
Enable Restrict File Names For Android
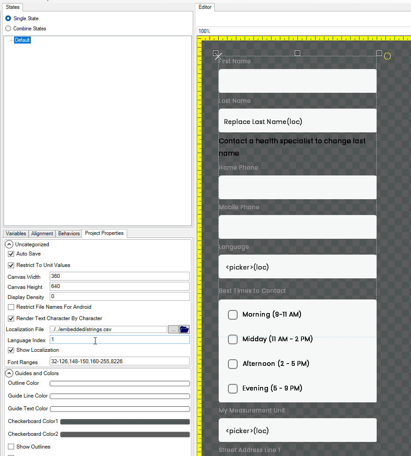point(11,307)
